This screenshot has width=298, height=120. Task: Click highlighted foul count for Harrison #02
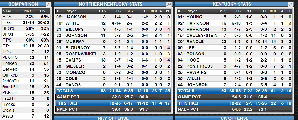click(289, 23)
